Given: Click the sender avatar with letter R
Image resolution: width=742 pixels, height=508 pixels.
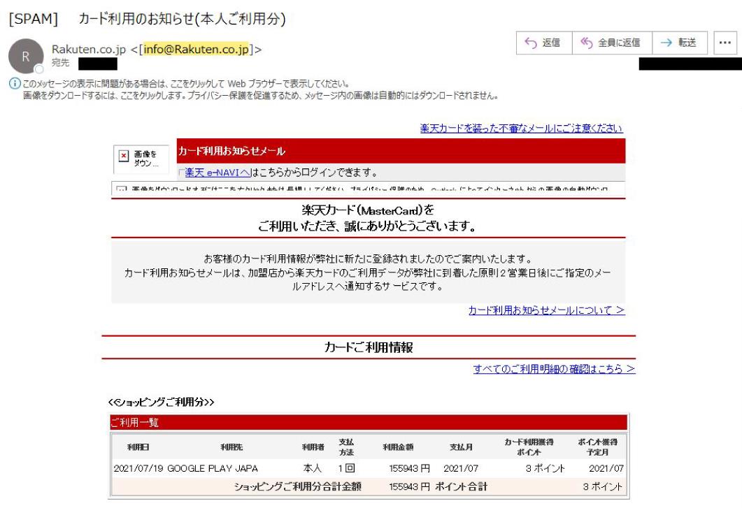Looking at the screenshot, I should [x=26, y=57].
